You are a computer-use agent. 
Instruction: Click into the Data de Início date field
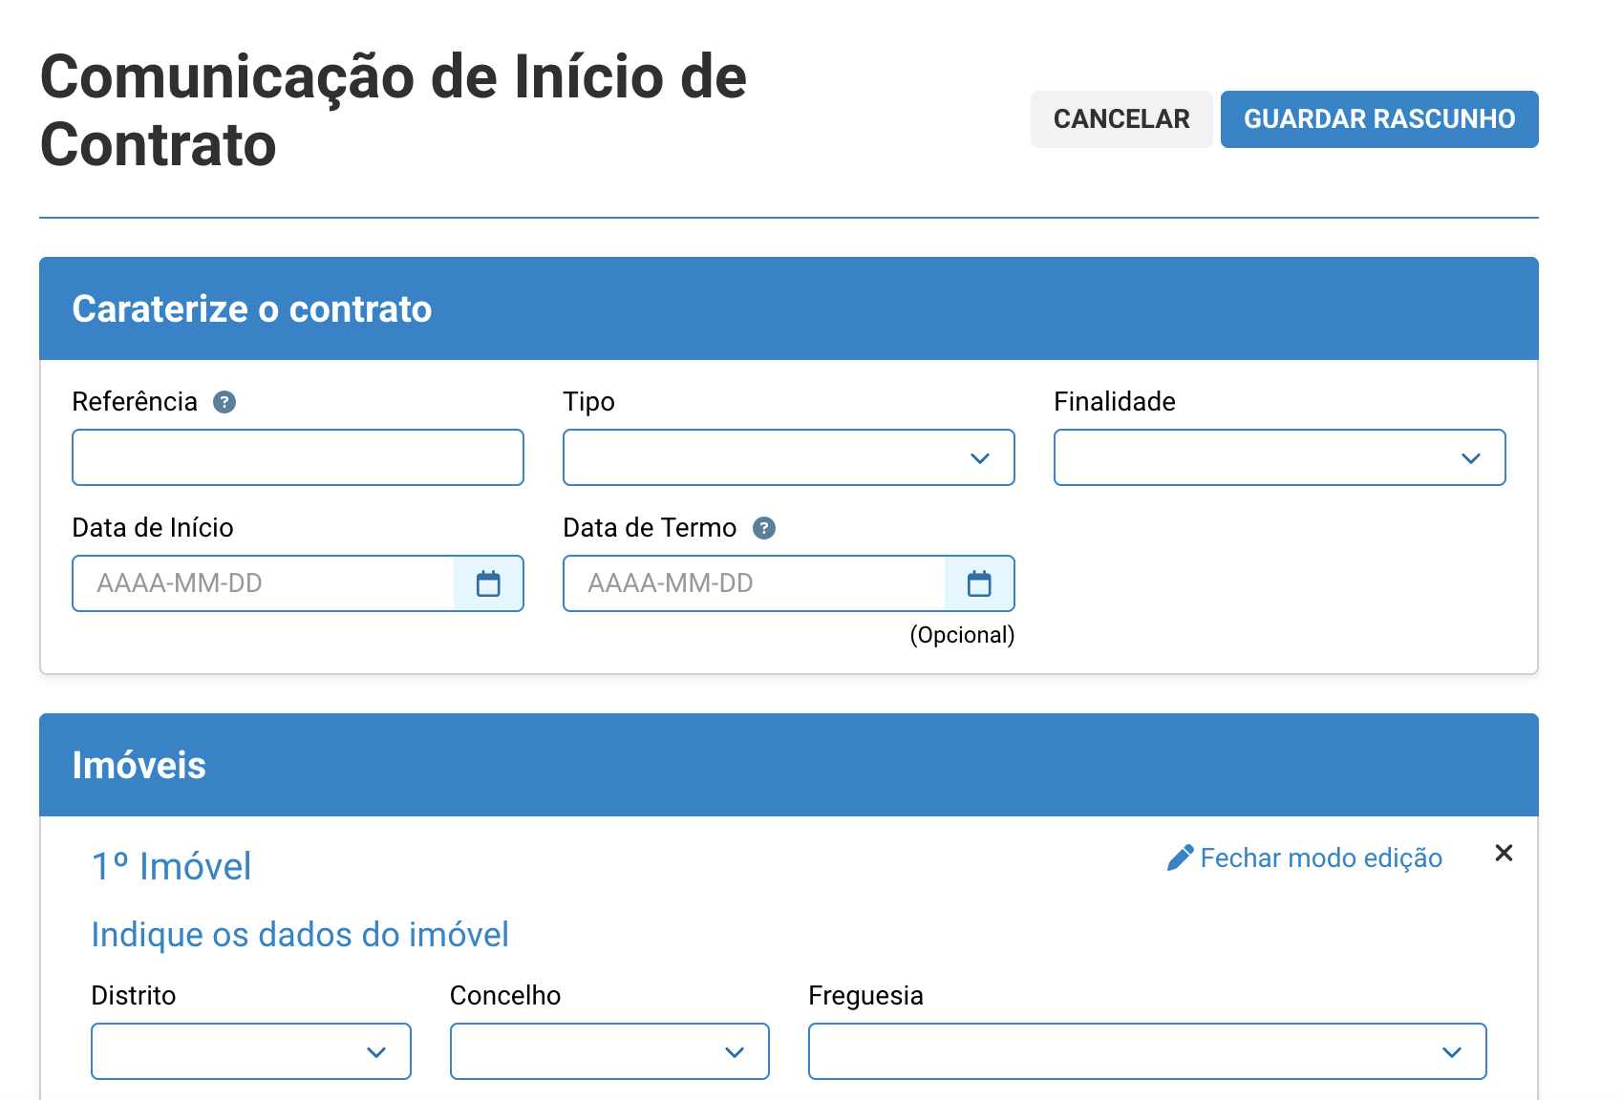[x=264, y=583]
